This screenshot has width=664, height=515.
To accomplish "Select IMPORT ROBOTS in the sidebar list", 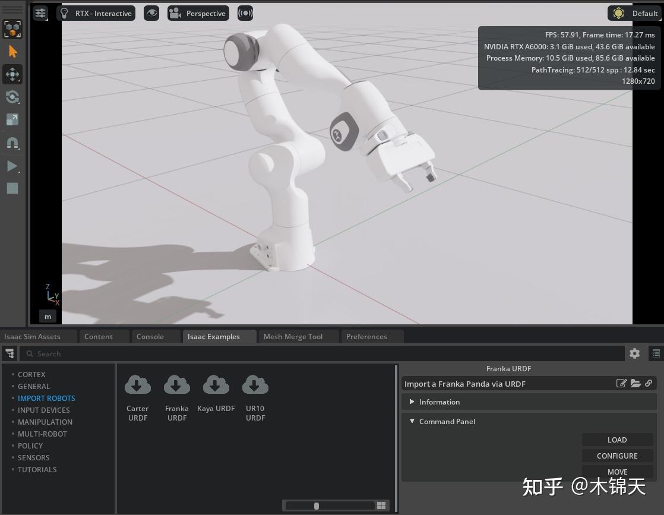I will click(46, 398).
